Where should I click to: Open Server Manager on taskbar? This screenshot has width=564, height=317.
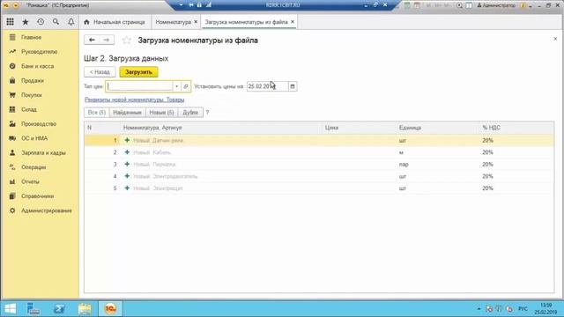[x=33, y=309]
